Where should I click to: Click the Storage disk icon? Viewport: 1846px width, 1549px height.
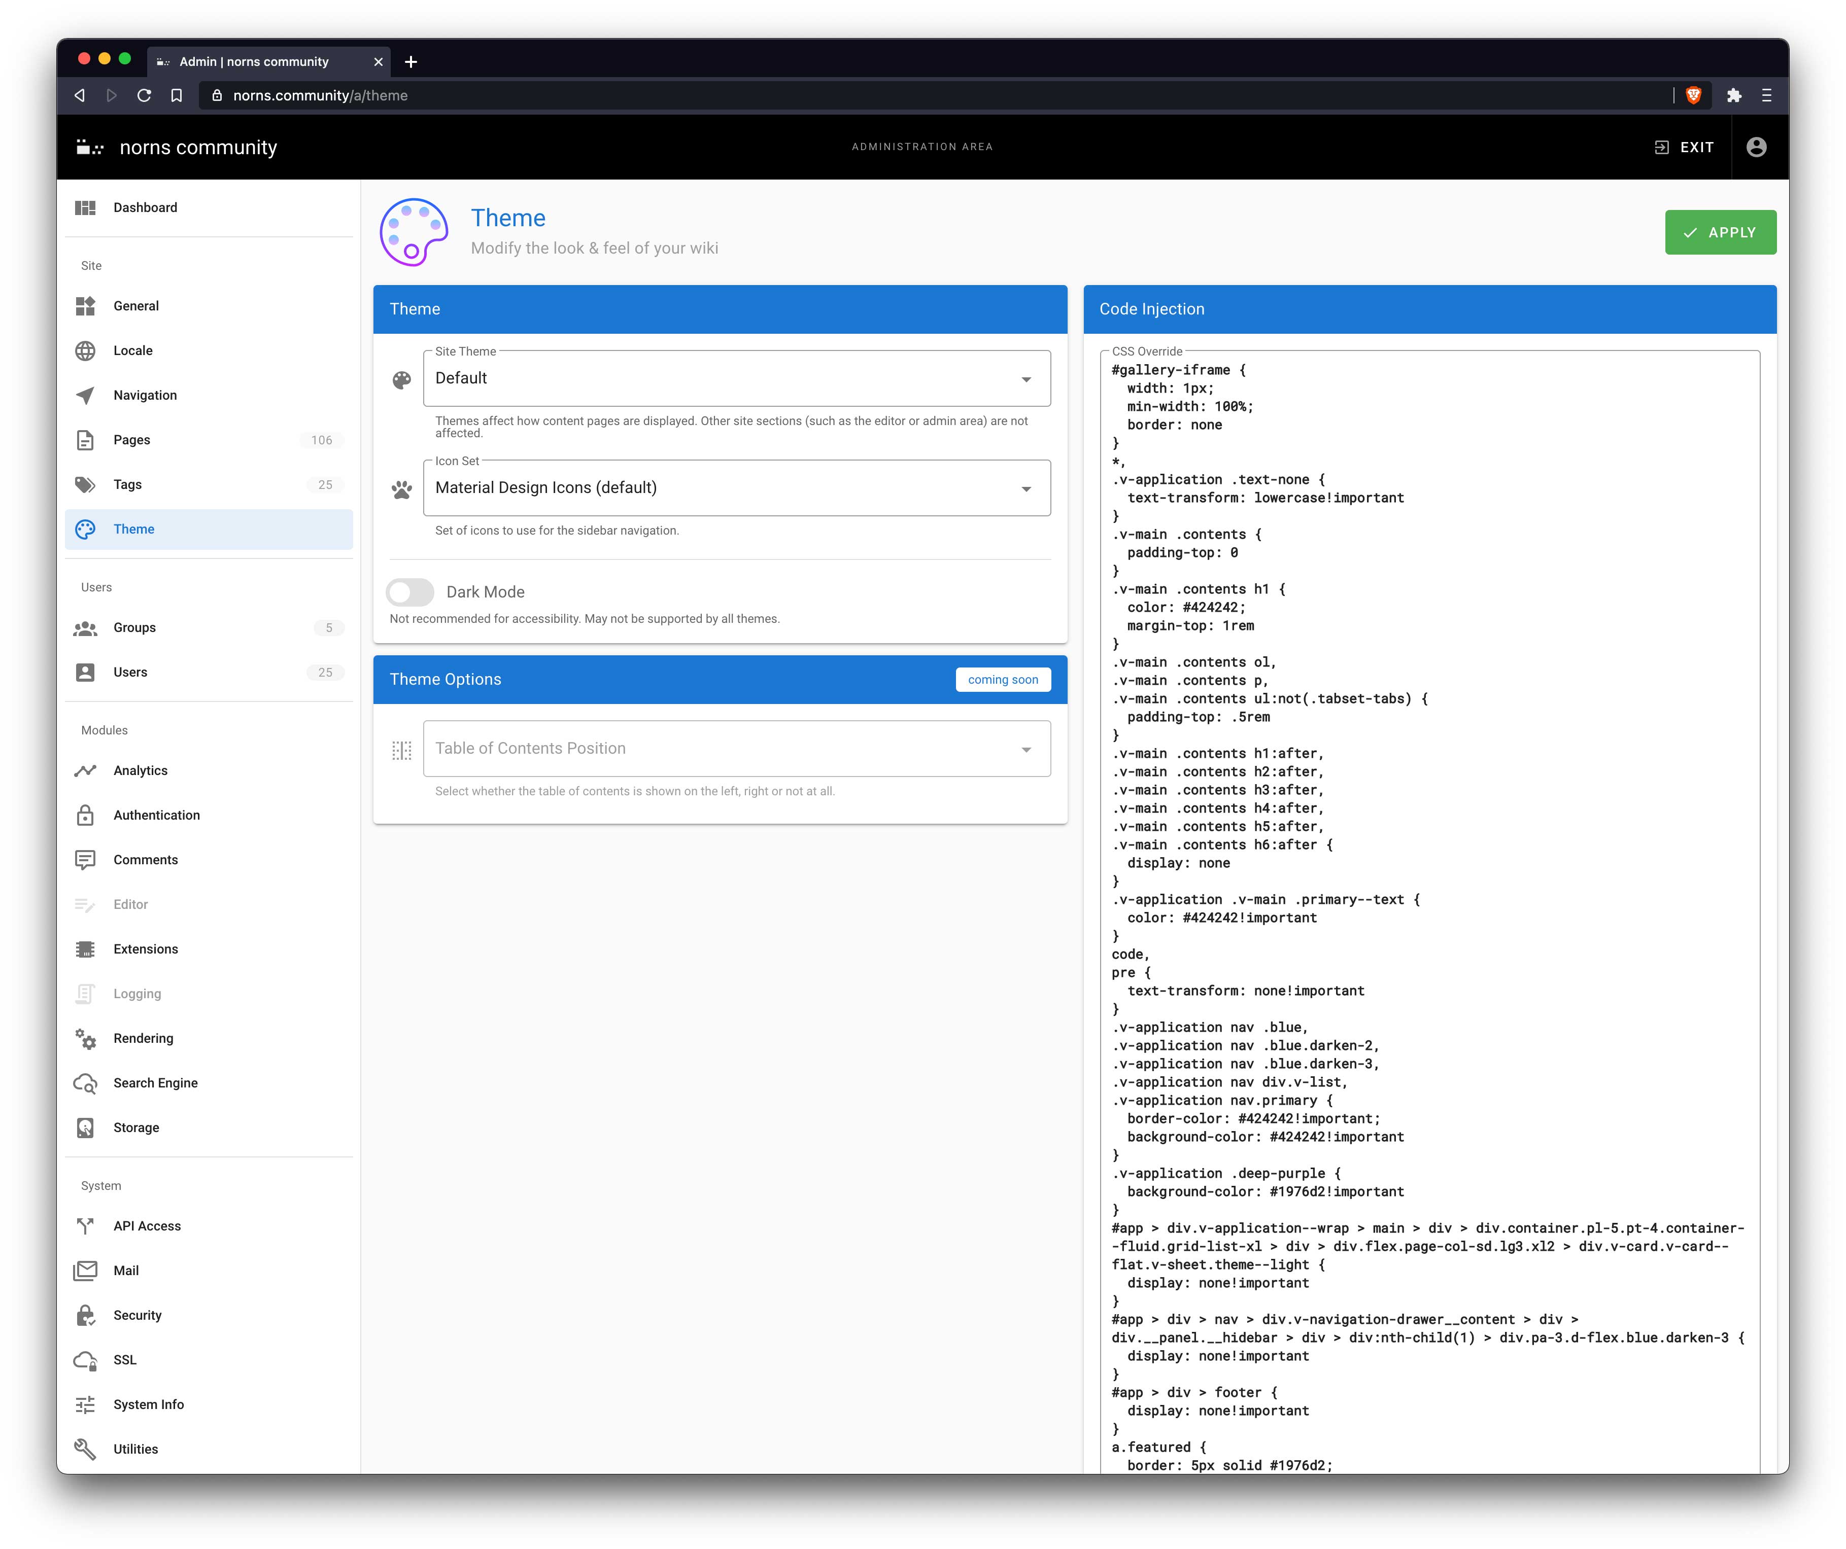(85, 1128)
